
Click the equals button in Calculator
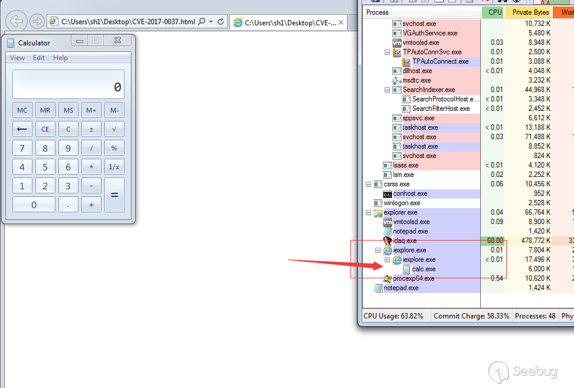coord(114,195)
